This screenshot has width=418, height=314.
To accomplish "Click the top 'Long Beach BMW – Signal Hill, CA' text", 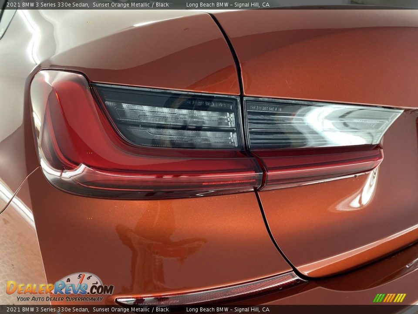I will point(227,4).
